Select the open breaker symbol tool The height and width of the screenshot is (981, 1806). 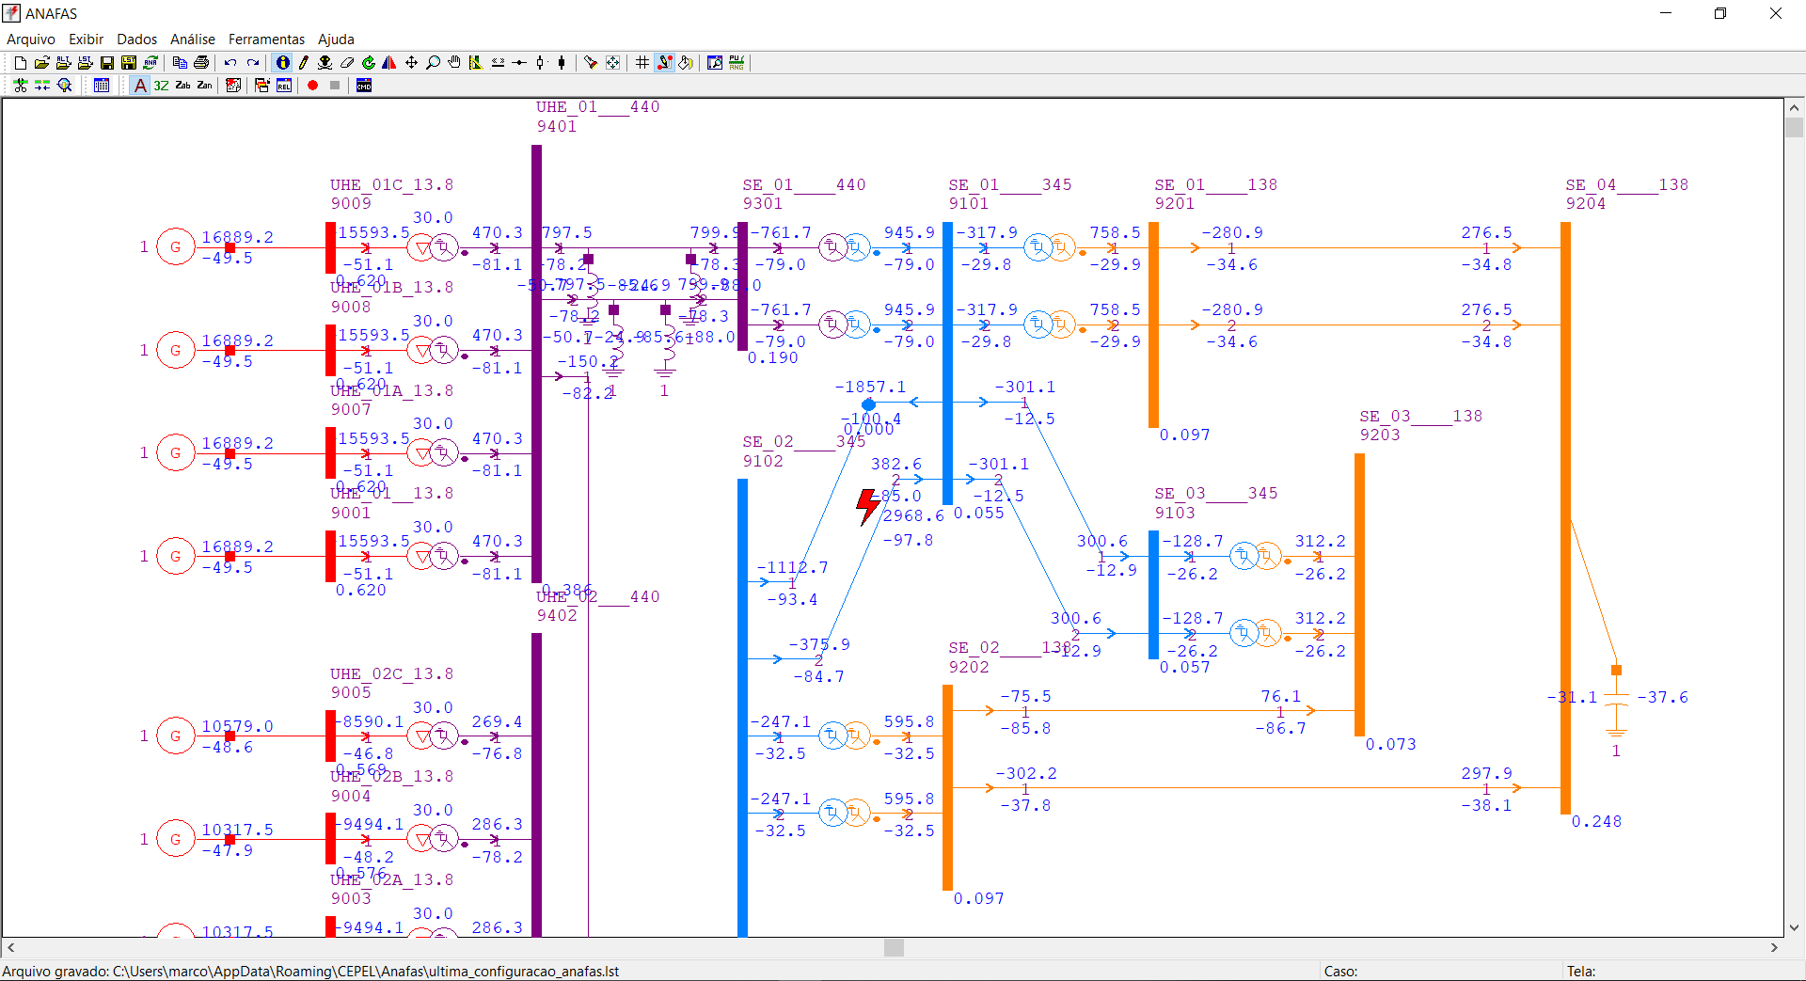point(541,63)
